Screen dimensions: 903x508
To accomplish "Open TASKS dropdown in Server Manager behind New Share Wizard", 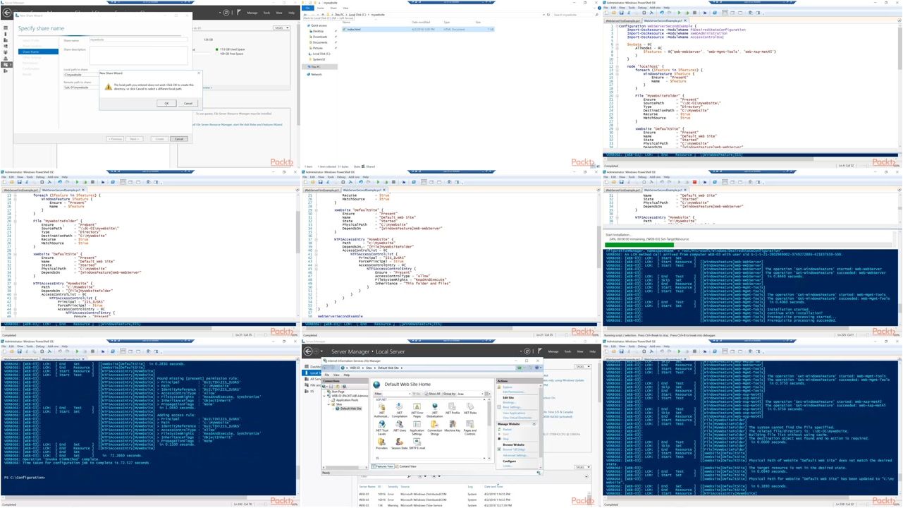I will [x=281, y=28].
